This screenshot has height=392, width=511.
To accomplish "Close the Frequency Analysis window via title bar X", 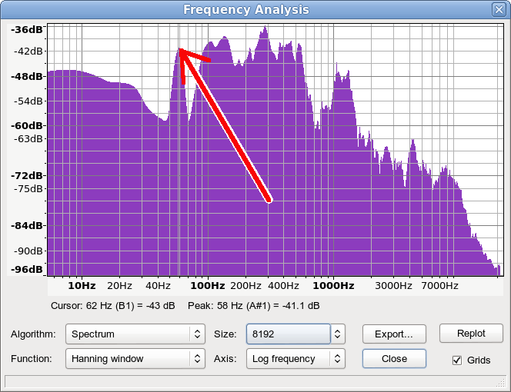I will coord(498,10).
